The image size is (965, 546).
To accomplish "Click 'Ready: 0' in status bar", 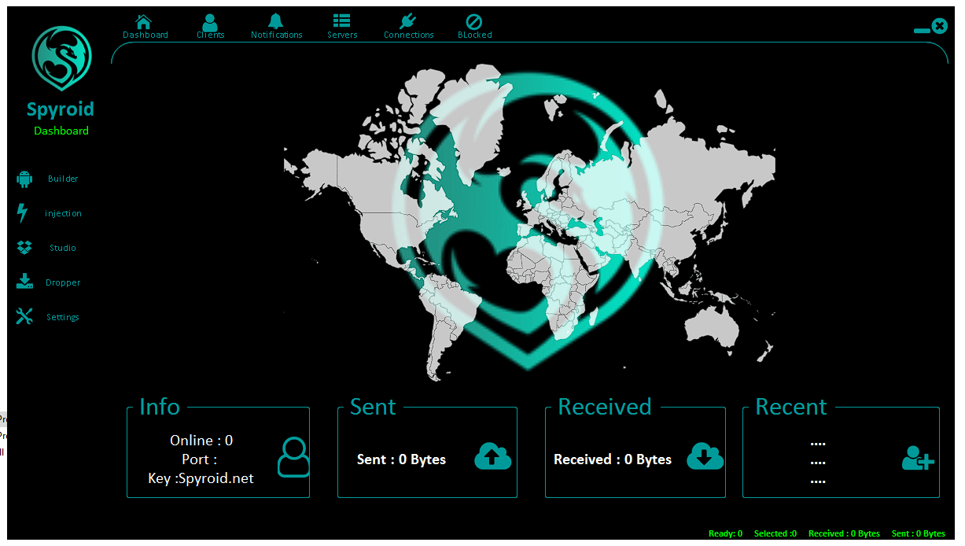I will 725,533.
